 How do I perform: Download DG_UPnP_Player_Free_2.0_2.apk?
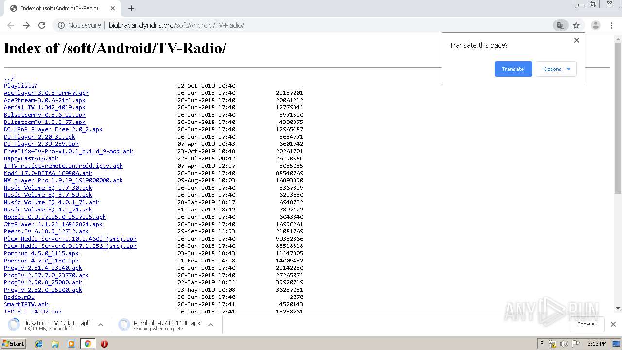point(53,129)
